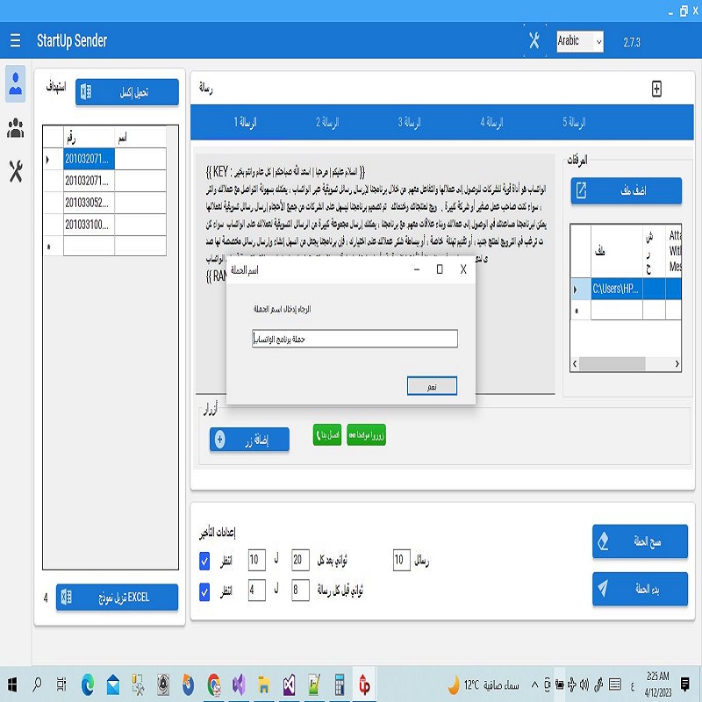The image size is (702, 702).
Task: Click the بدء الحملة start campaign button
Action: pyautogui.click(x=640, y=589)
